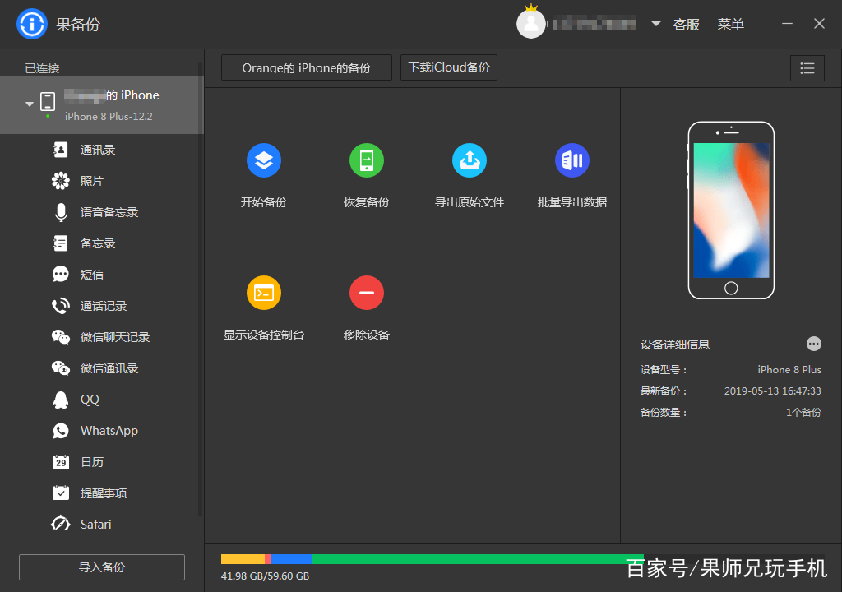Click the iPhone 8 Plus device model value
This screenshot has width=842, height=592.
click(x=789, y=370)
